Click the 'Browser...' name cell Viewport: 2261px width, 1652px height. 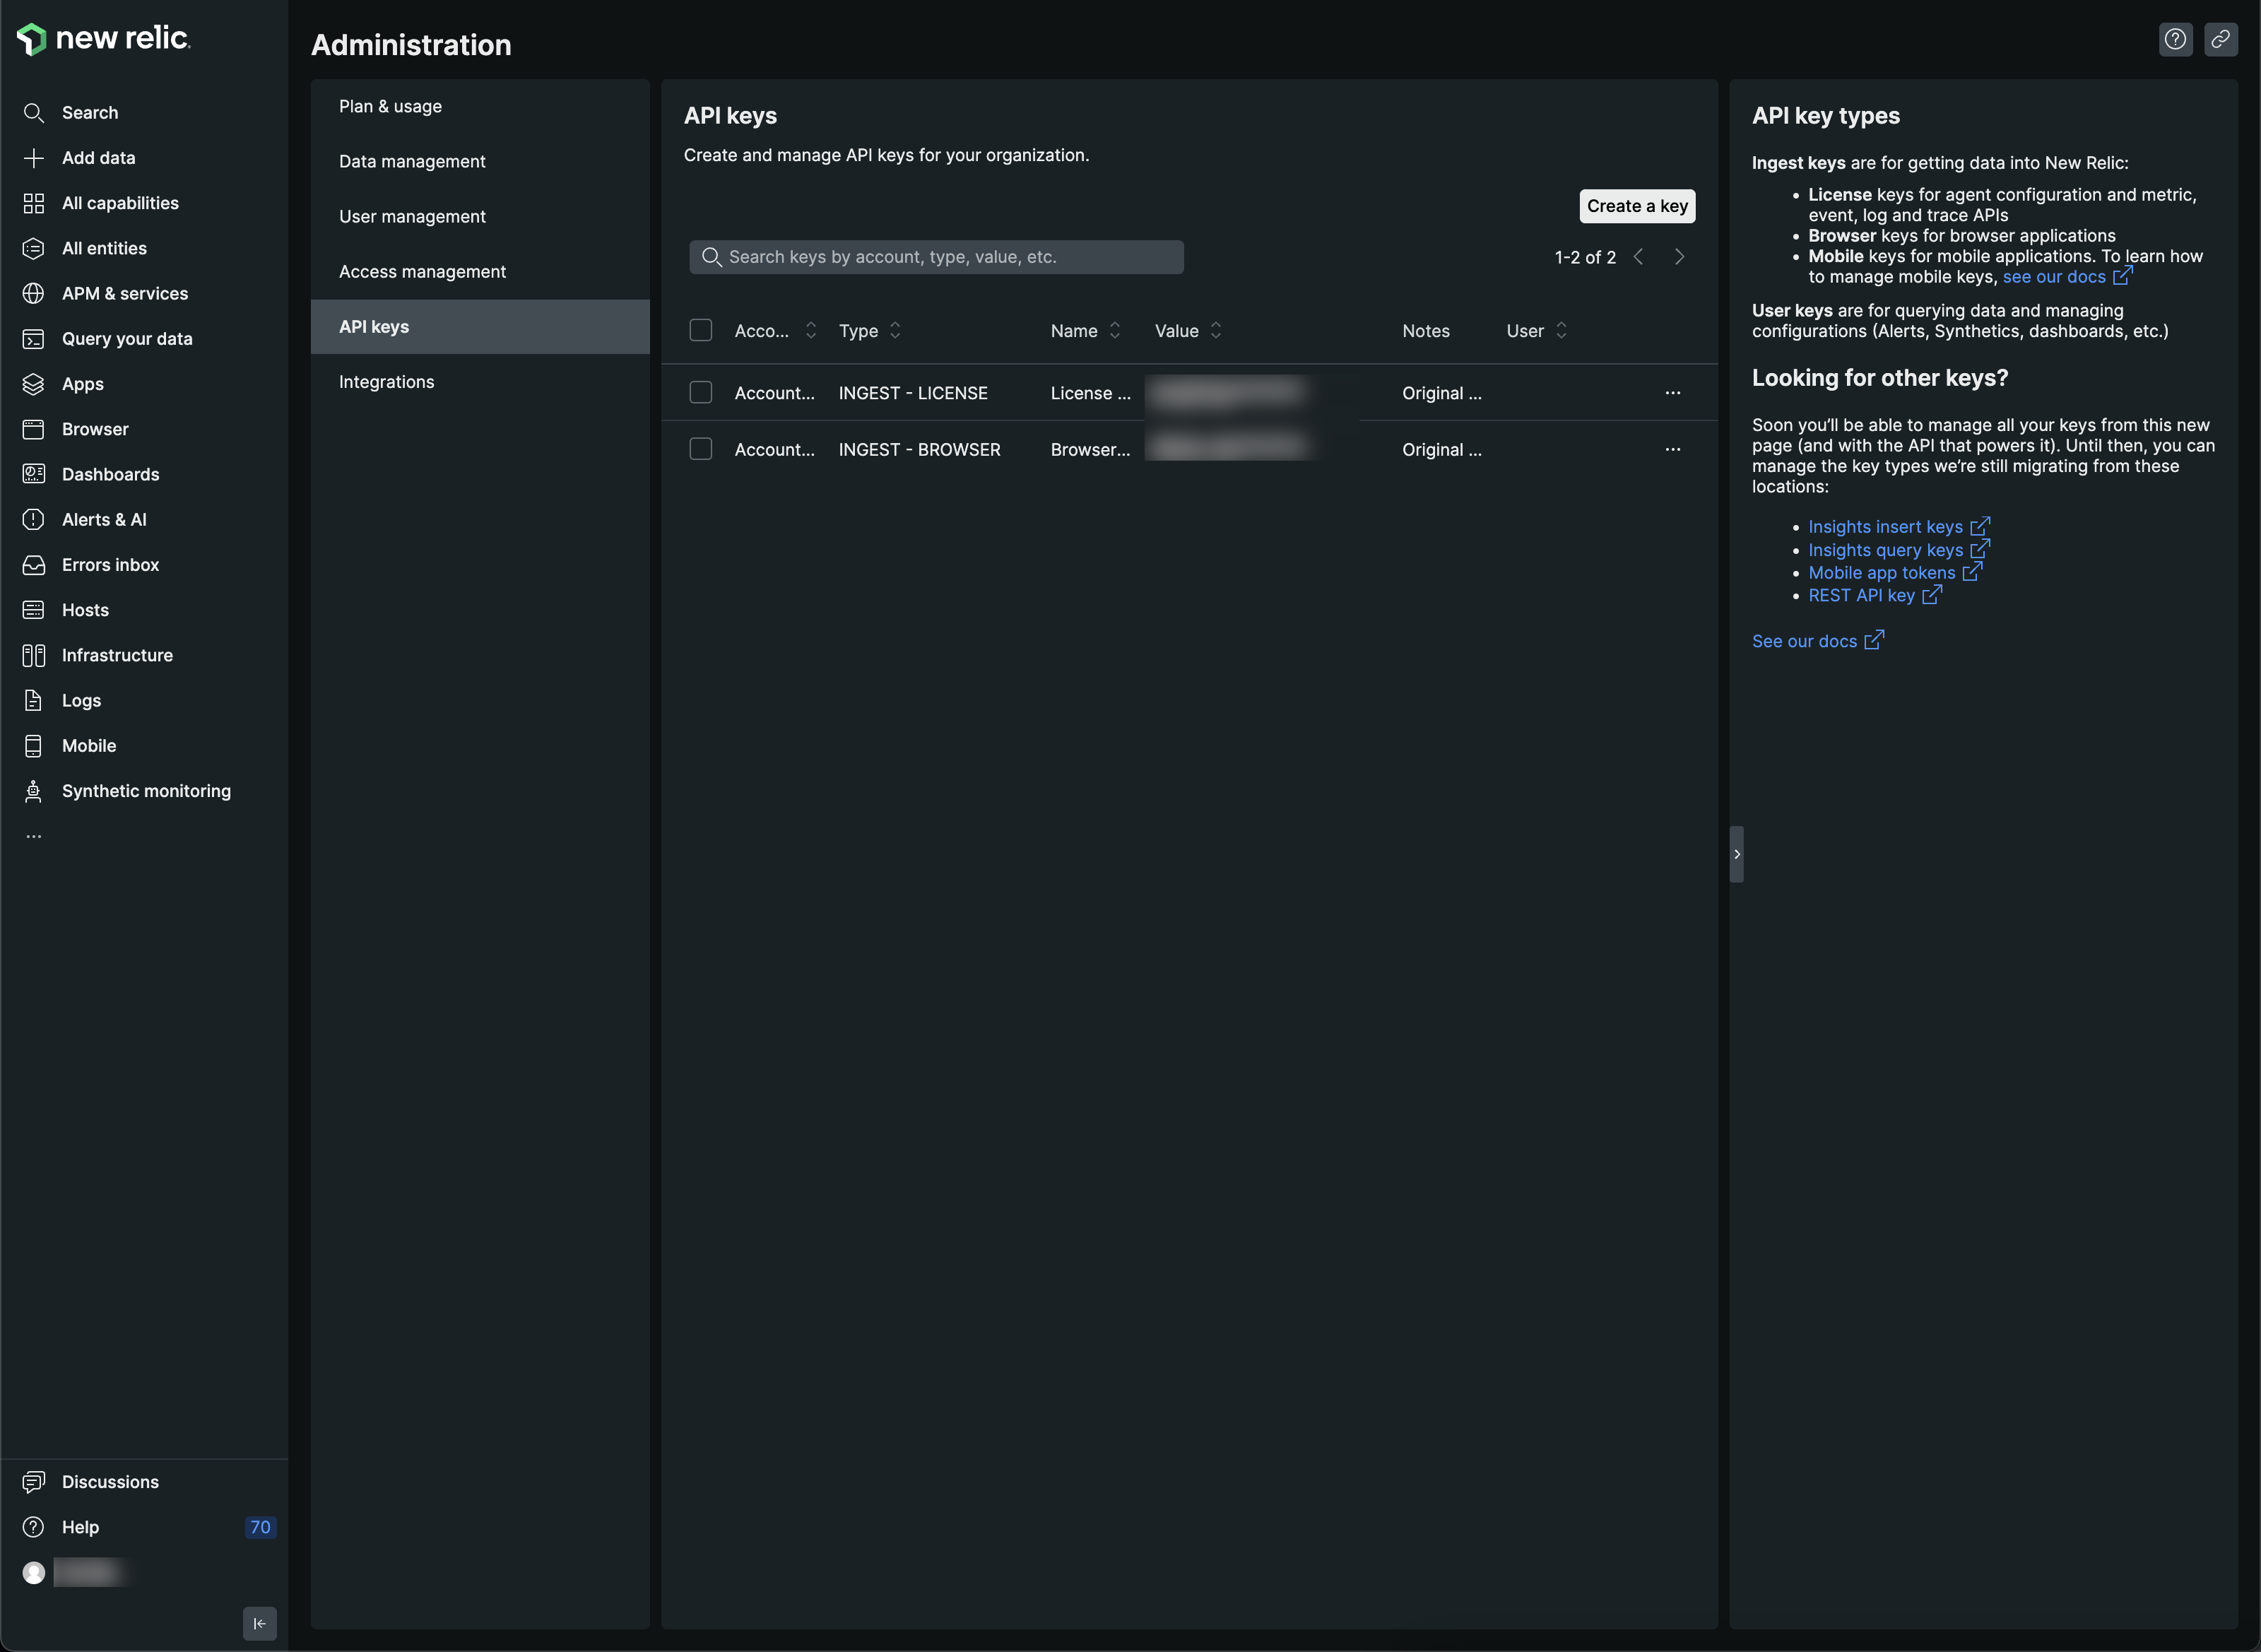pyautogui.click(x=1090, y=450)
